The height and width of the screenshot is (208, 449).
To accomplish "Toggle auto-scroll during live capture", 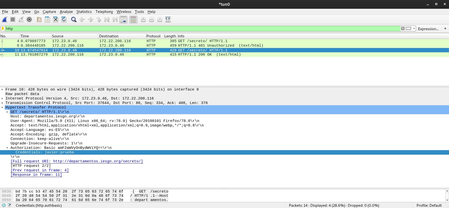I will click(123, 19).
